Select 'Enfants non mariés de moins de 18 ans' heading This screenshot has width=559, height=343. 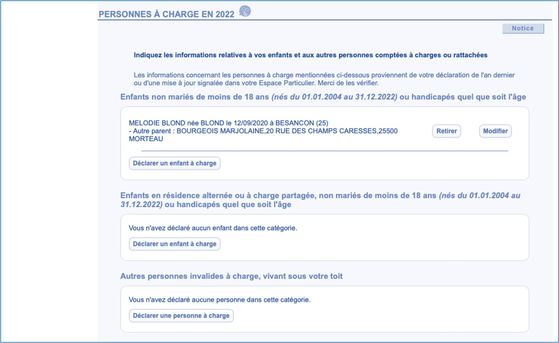195,97
